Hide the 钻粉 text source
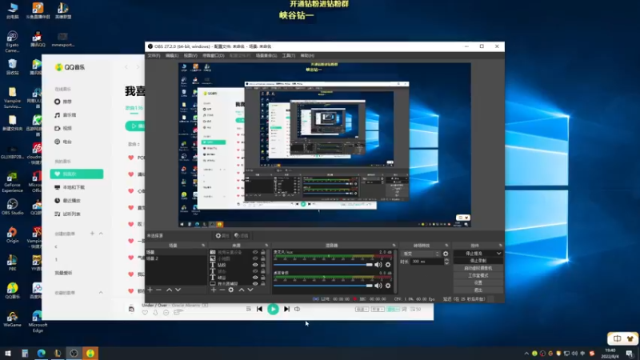This screenshot has height=360, width=640. 255,265
